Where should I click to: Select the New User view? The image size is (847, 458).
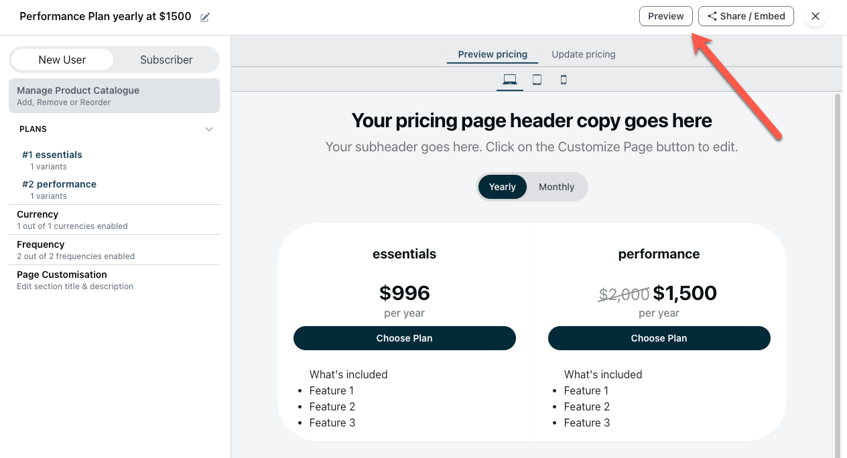coord(62,60)
